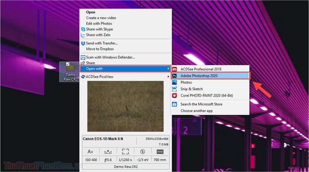Image resolution: width=309 pixels, height=172 pixels.
Task: Click the RAW format badge icon
Action: pos(160,152)
